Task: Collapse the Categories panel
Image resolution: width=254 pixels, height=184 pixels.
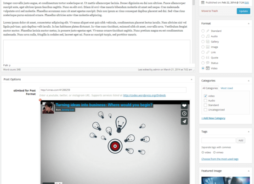Action: [x=248, y=80]
